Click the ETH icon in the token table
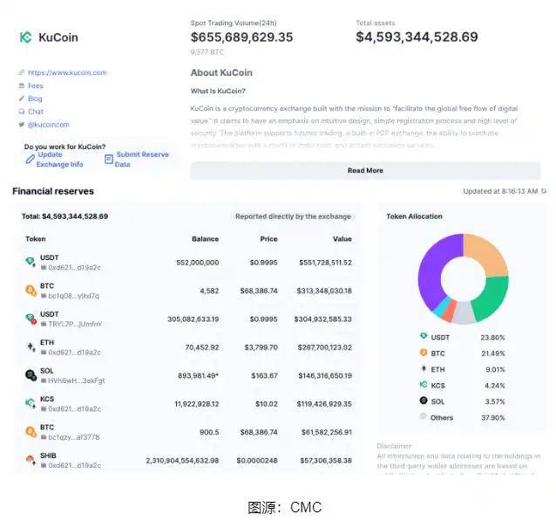 (31, 347)
